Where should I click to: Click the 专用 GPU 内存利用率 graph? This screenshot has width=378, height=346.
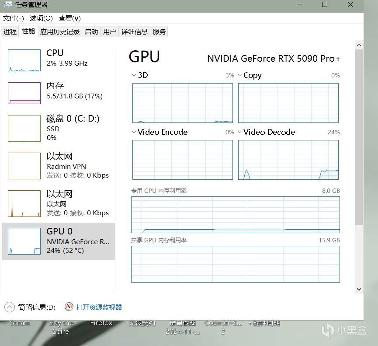[236, 215]
